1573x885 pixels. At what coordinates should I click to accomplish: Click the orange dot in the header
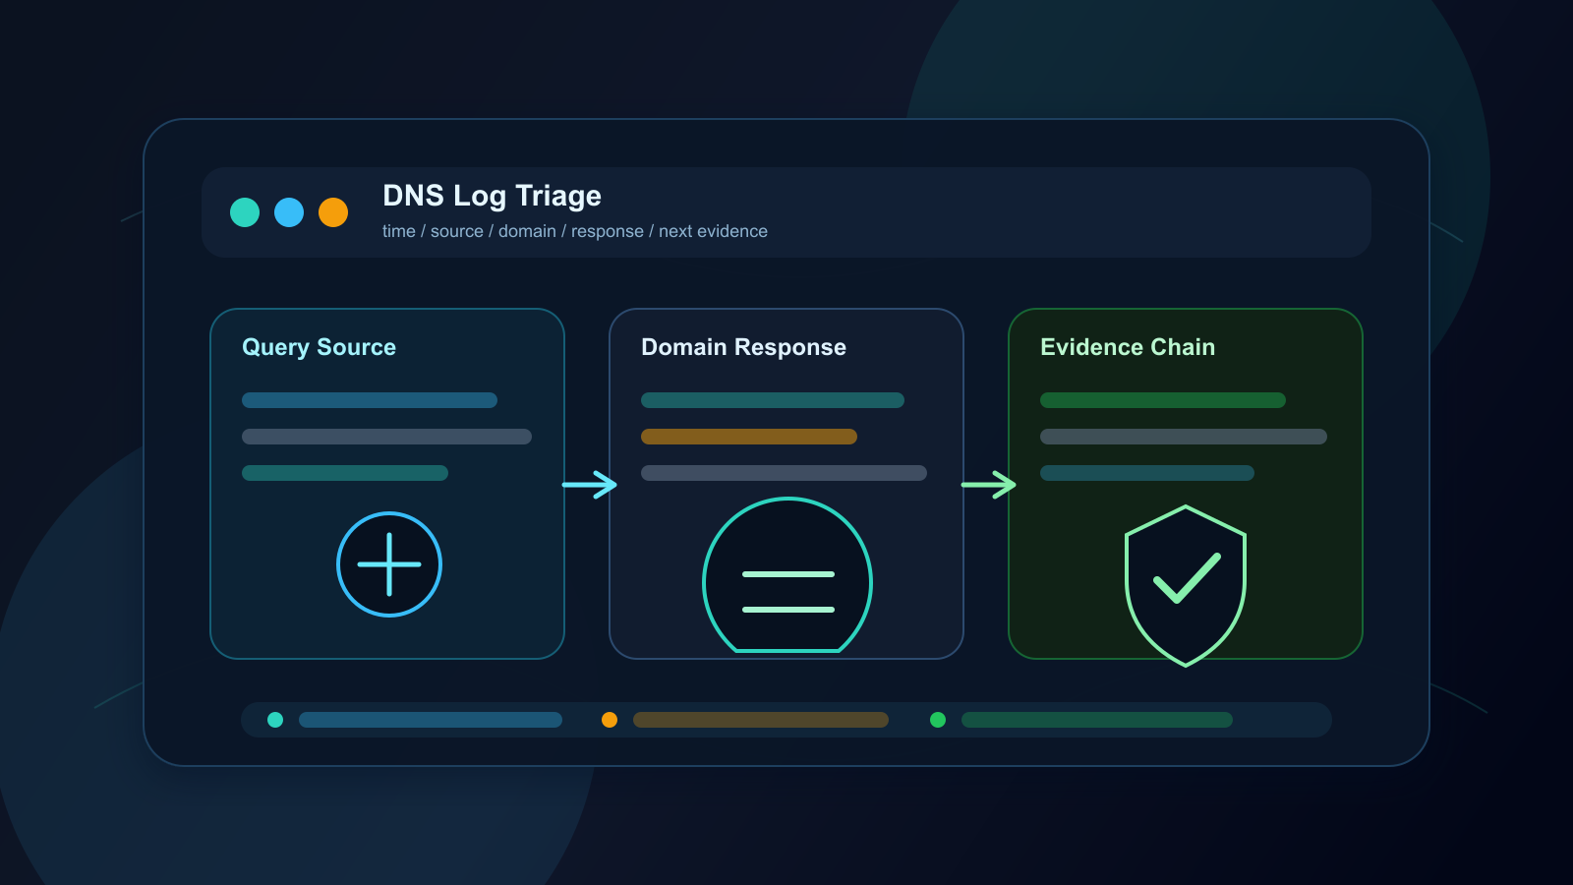click(x=333, y=212)
